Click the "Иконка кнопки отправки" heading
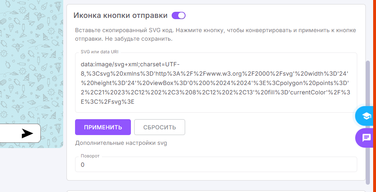 pyautogui.click(x=120, y=15)
